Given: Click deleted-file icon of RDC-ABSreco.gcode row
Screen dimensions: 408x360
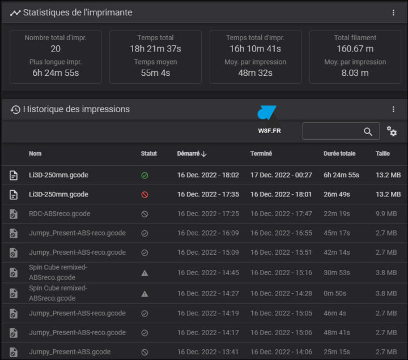Looking at the screenshot, I should [14, 214].
